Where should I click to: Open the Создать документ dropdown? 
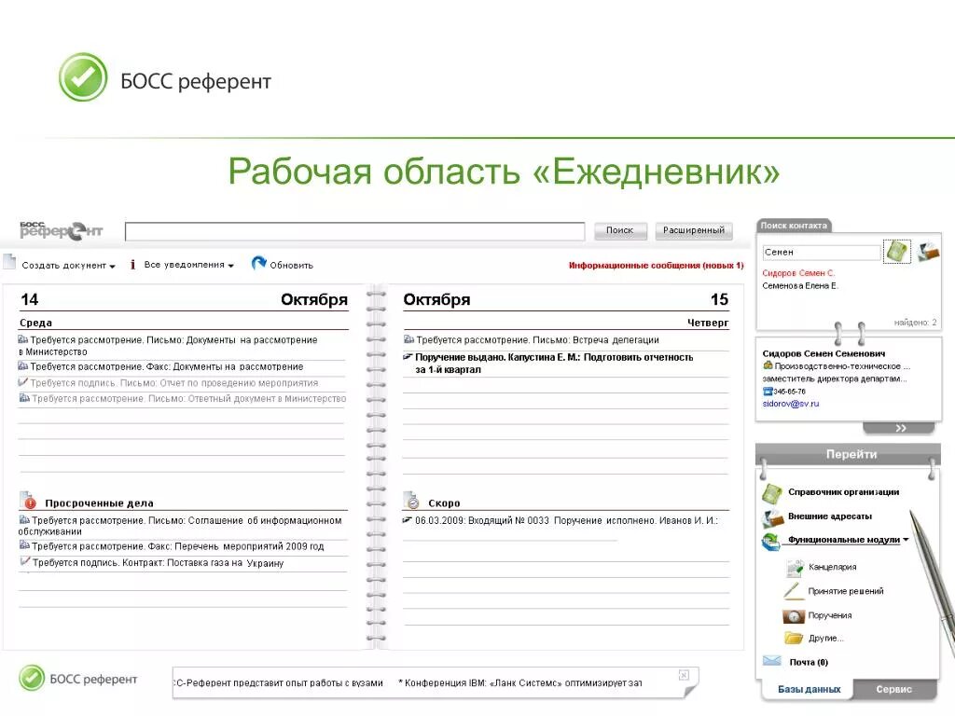point(68,266)
